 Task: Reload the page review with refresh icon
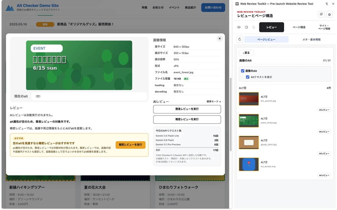click(x=240, y=39)
